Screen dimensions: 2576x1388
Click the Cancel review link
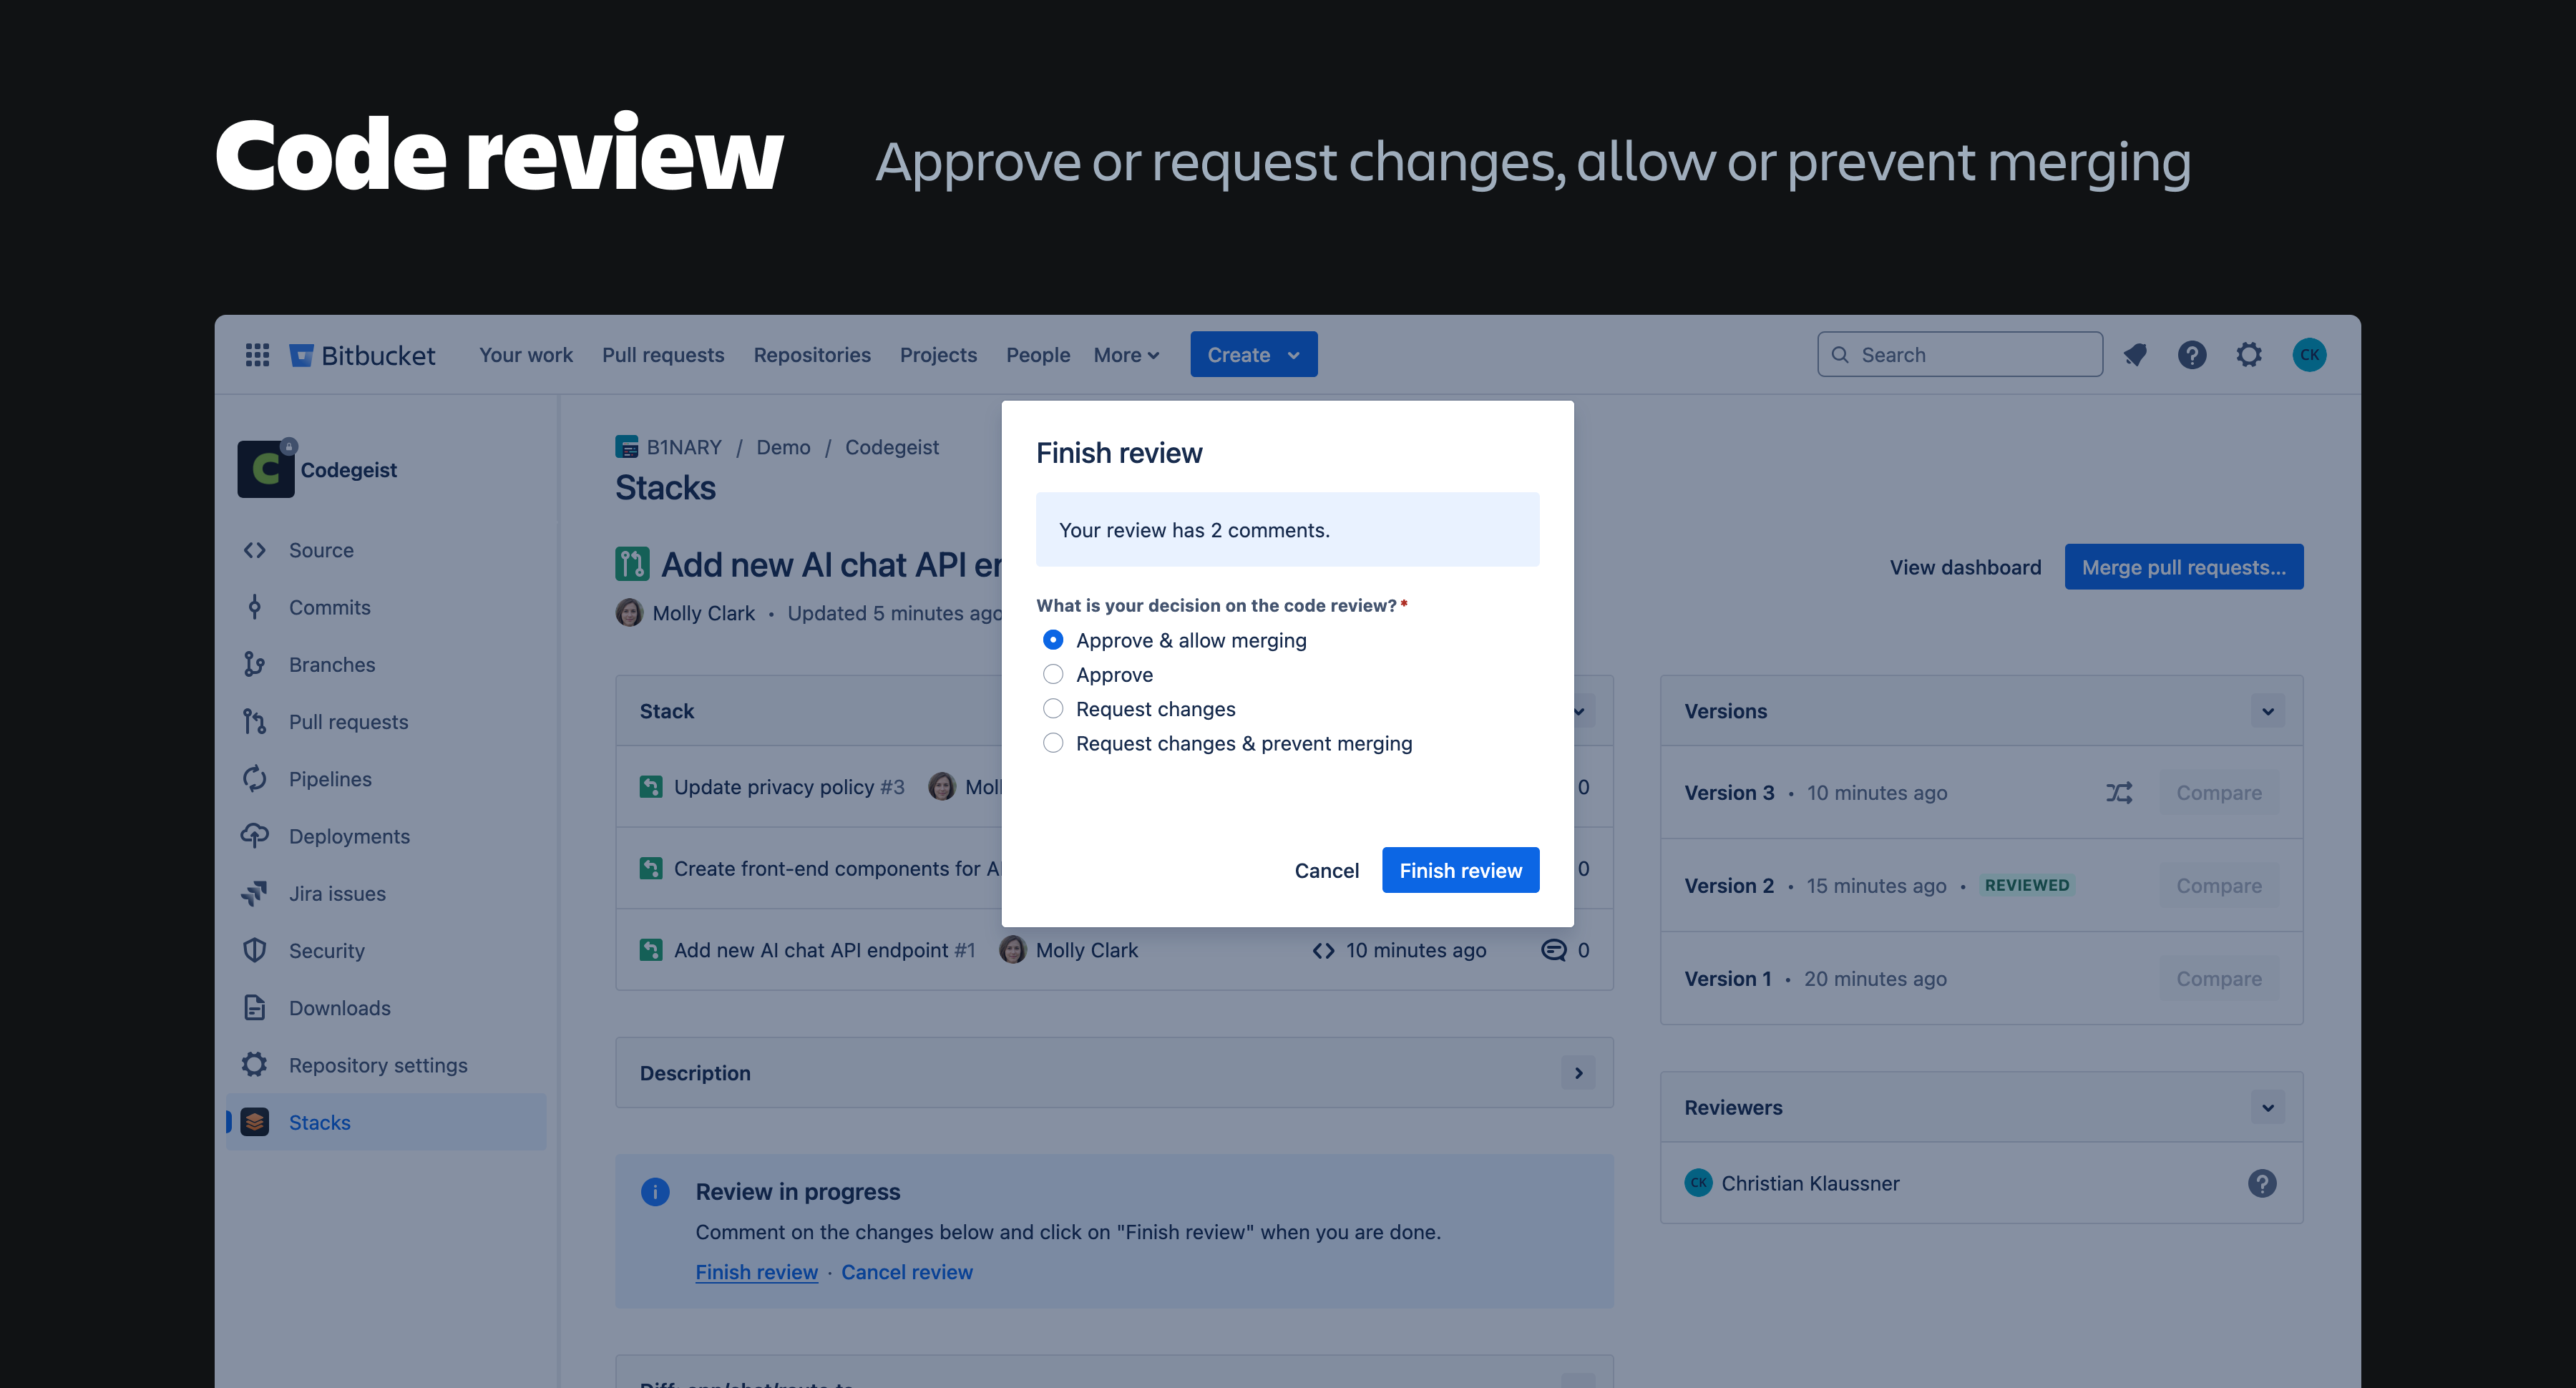tap(906, 1272)
